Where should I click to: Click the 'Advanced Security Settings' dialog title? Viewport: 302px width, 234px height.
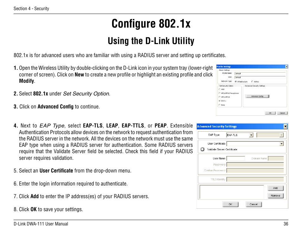(217, 127)
